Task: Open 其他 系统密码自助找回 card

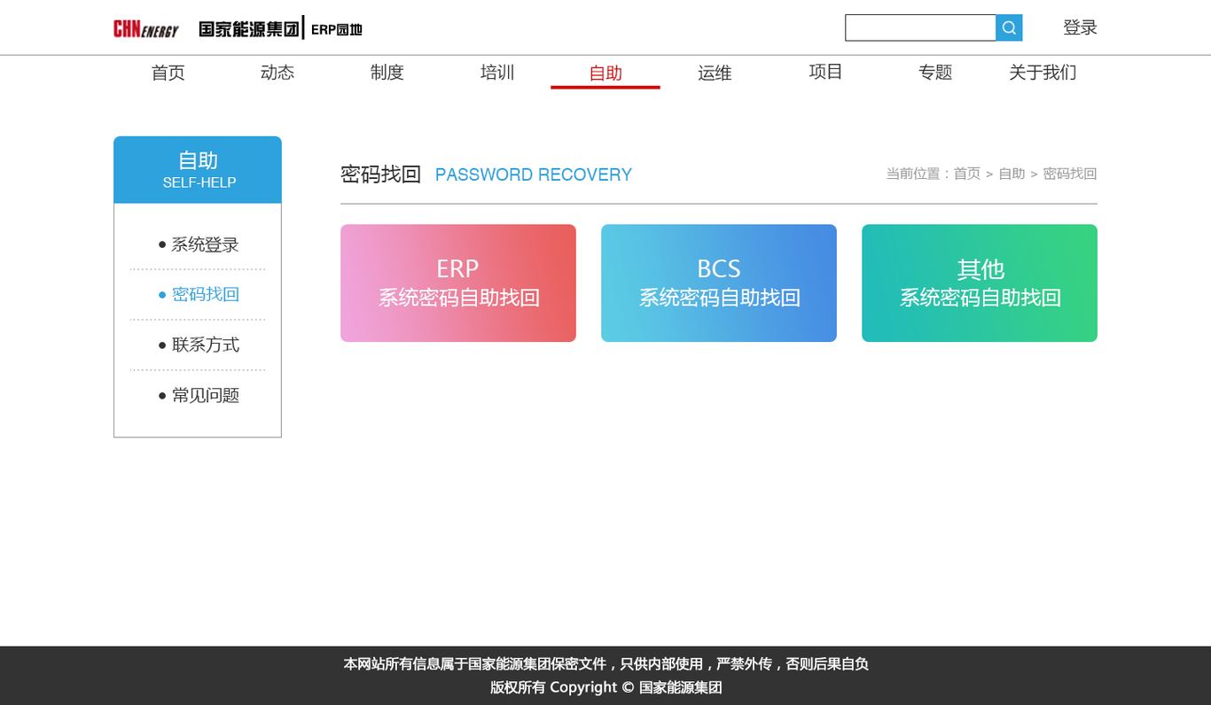Action: (980, 283)
